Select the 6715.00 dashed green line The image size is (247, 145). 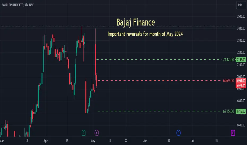click(159, 111)
